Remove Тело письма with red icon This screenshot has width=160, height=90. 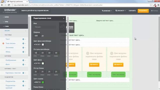click(3, 43)
